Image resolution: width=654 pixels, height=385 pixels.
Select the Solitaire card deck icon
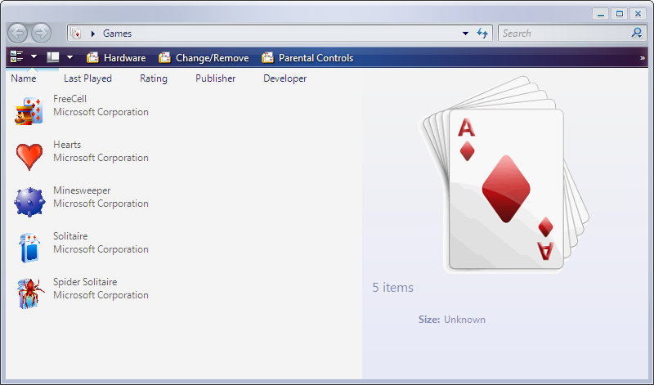[x=29, y=248]
